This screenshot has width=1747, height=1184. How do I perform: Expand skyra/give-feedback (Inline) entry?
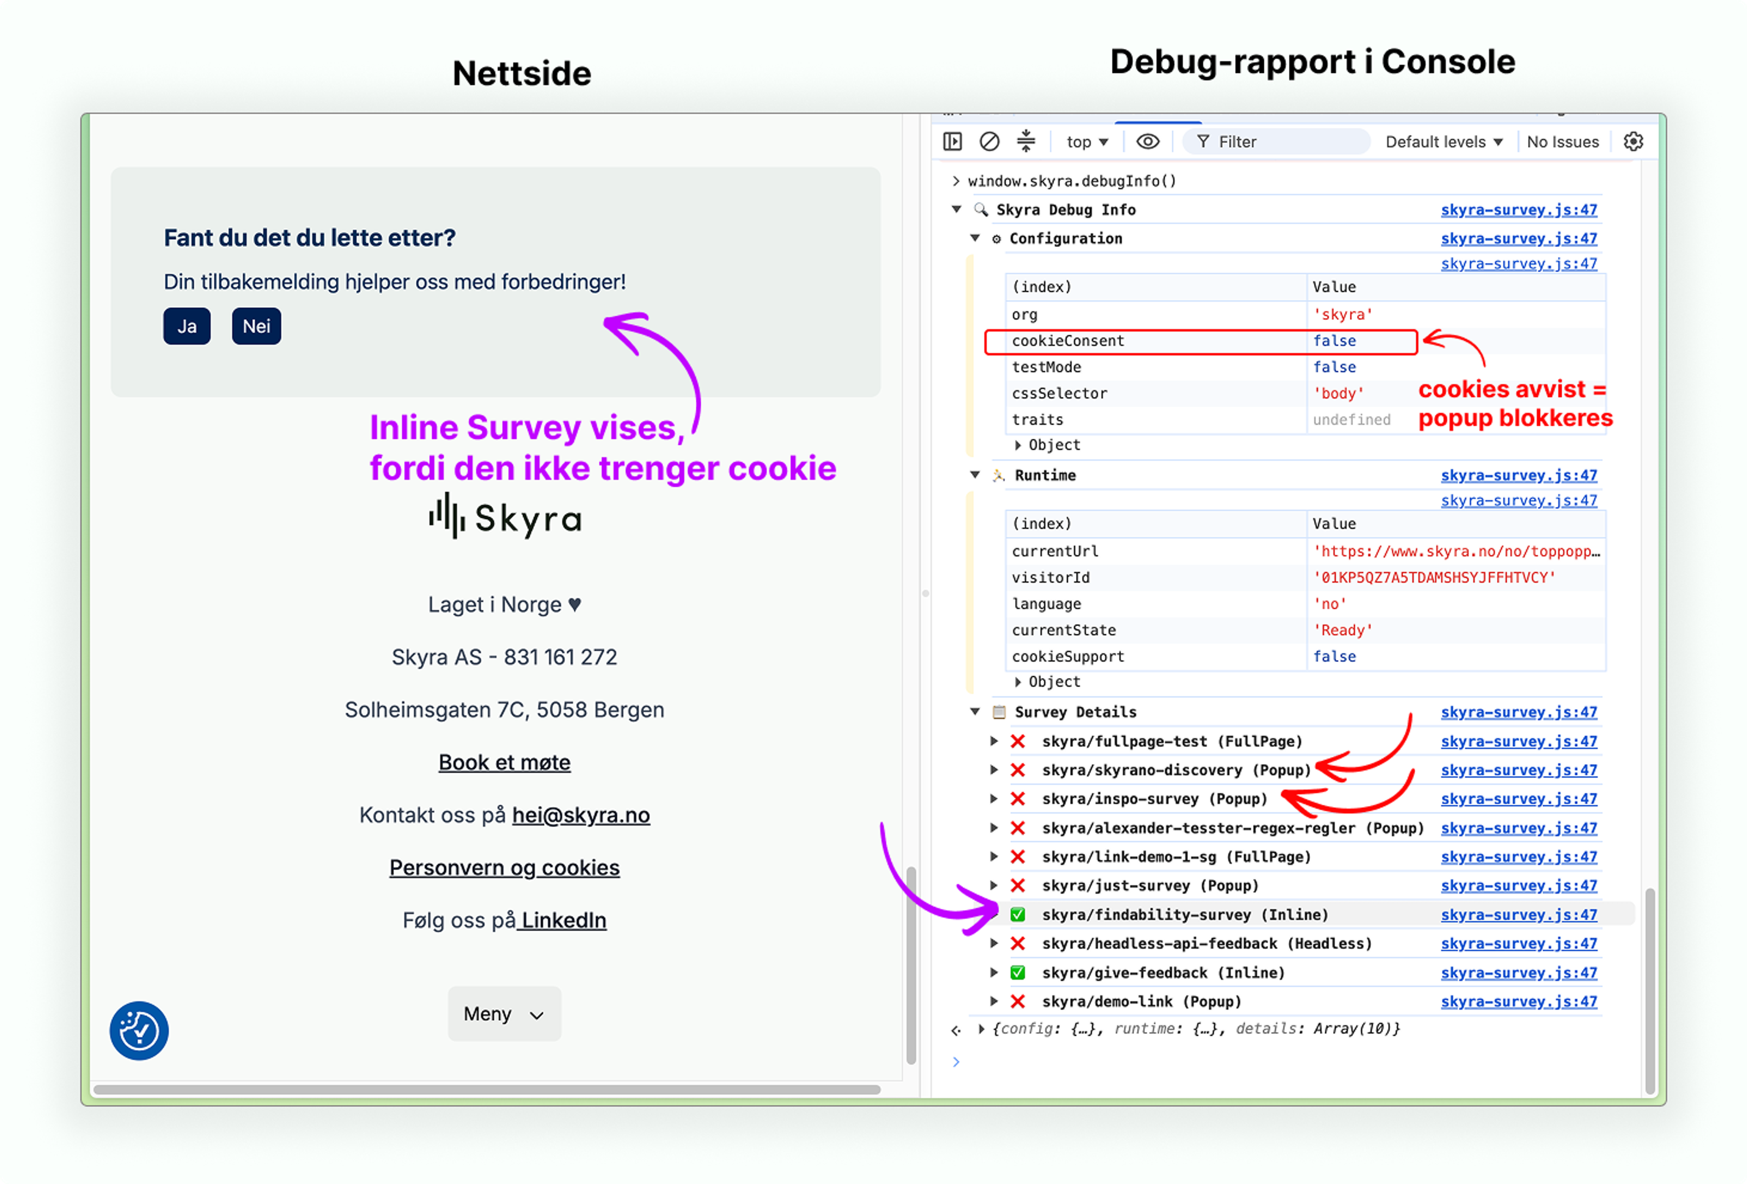coord(994,972)
